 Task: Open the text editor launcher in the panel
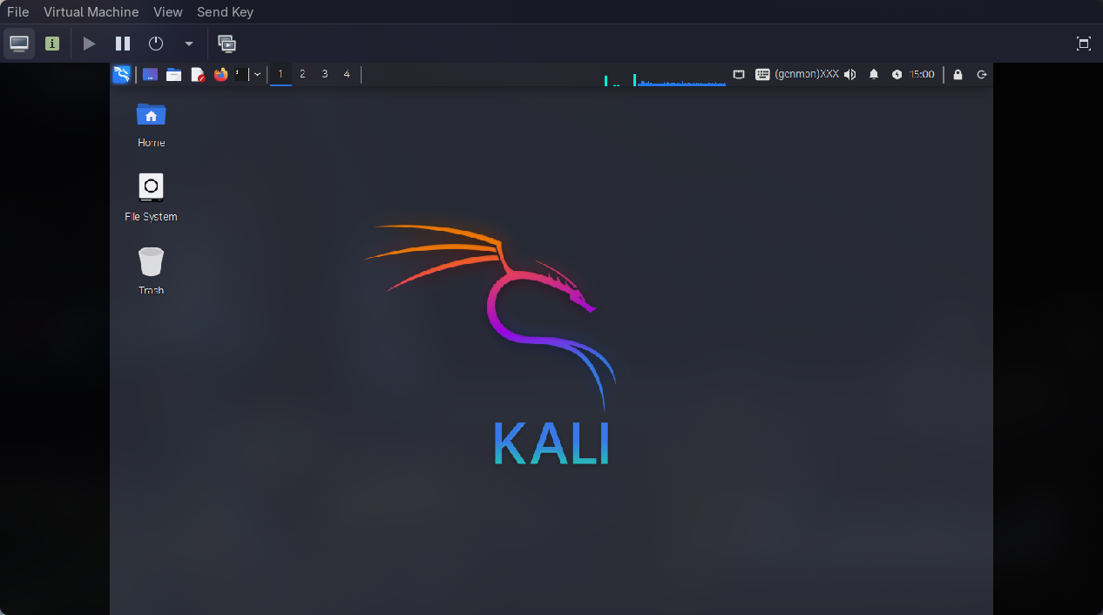[197, 74]
